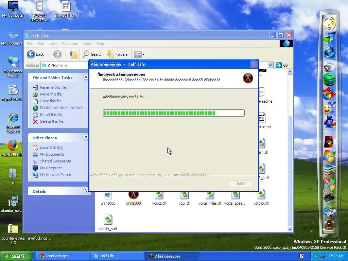Select the vstdlib.dll file
The image size is (348, 261).
pyautogui.click(x=261, y=198)
